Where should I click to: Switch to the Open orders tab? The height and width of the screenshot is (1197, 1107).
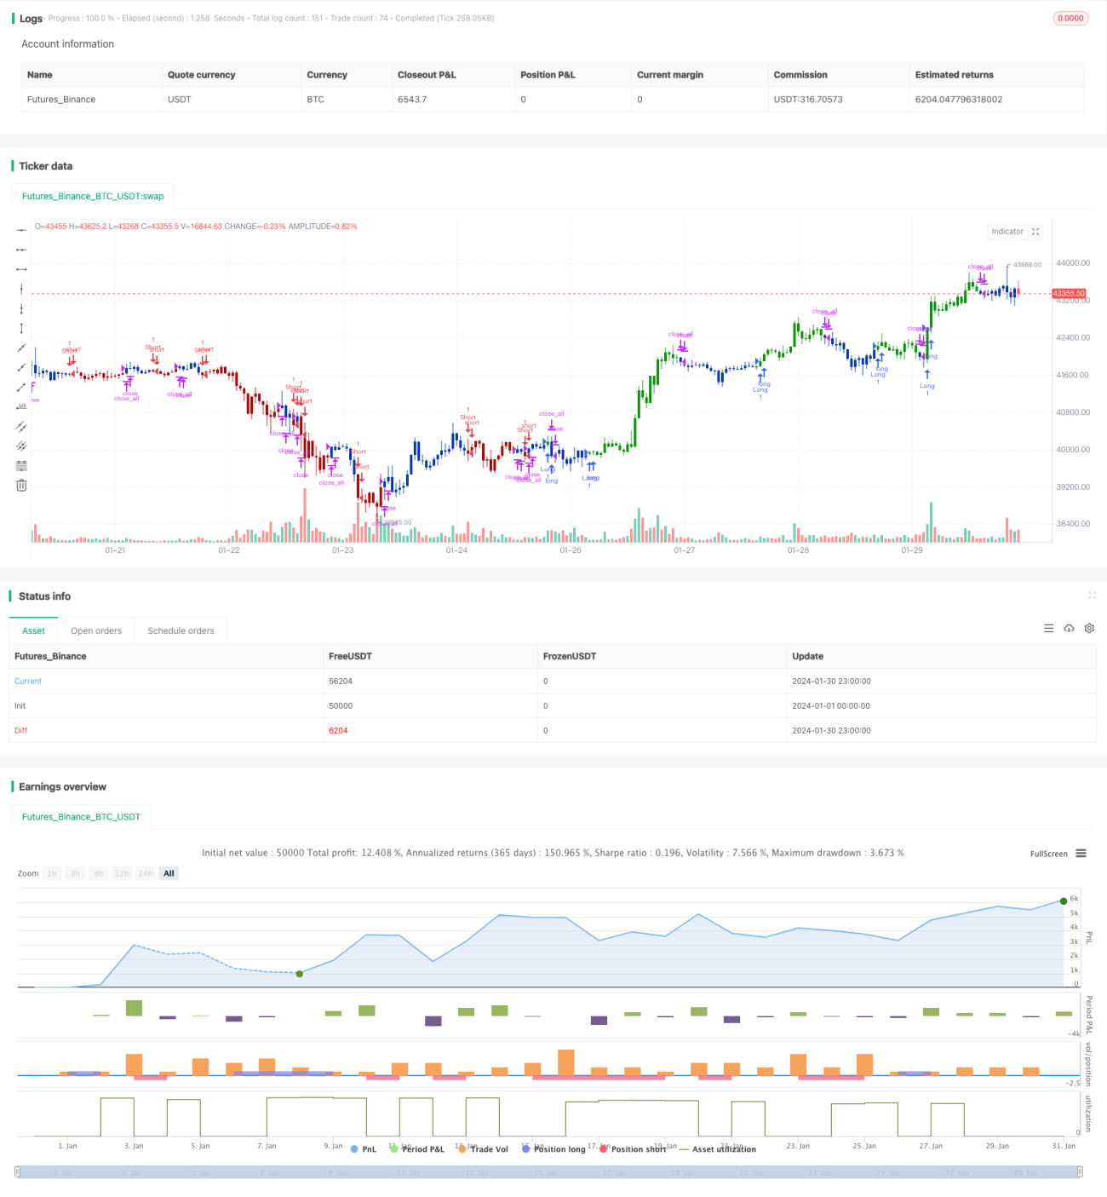tap(96, 630)
